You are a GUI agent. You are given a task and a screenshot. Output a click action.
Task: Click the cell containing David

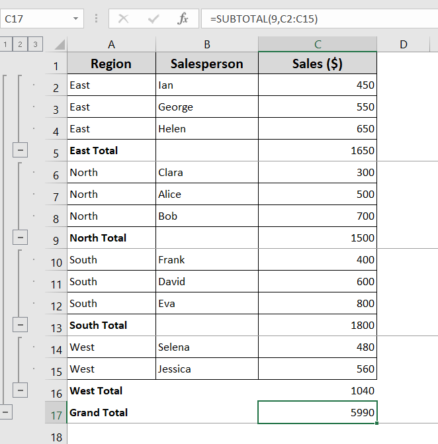tap(207, 281)
